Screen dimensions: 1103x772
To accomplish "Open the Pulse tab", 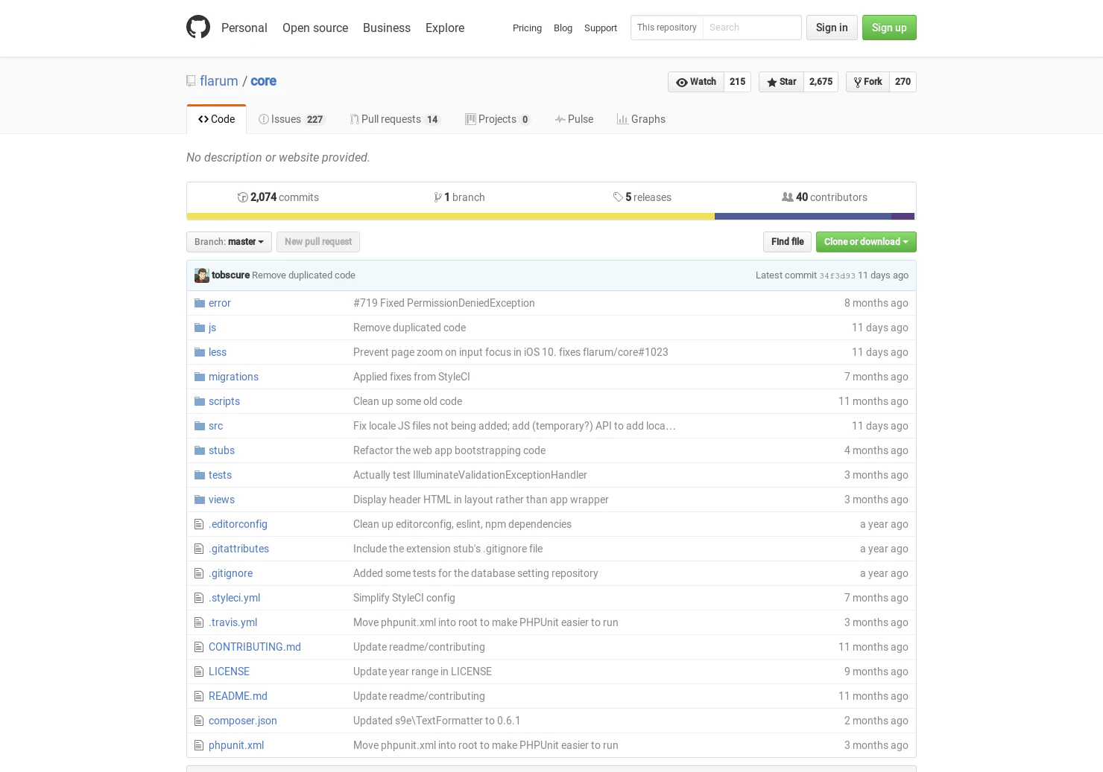I will (x=574, y=119).
